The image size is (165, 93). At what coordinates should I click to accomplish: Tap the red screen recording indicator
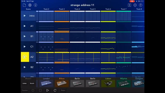132,1
